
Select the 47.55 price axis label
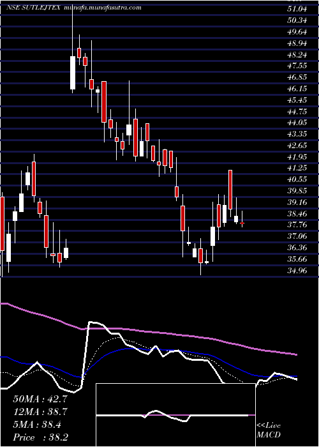[297, 66]
